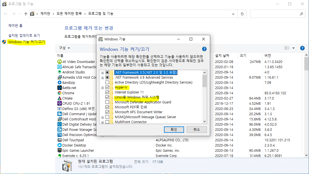The image size is (309, 174).
Task: Click the CMake triangle icon
Action: 60,98
